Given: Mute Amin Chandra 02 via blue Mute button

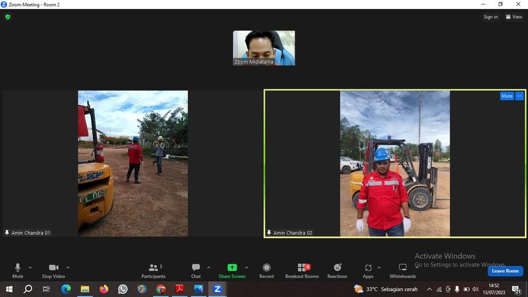Looking at the screenshot, I should pyautogui.click(x=507, y=96).
